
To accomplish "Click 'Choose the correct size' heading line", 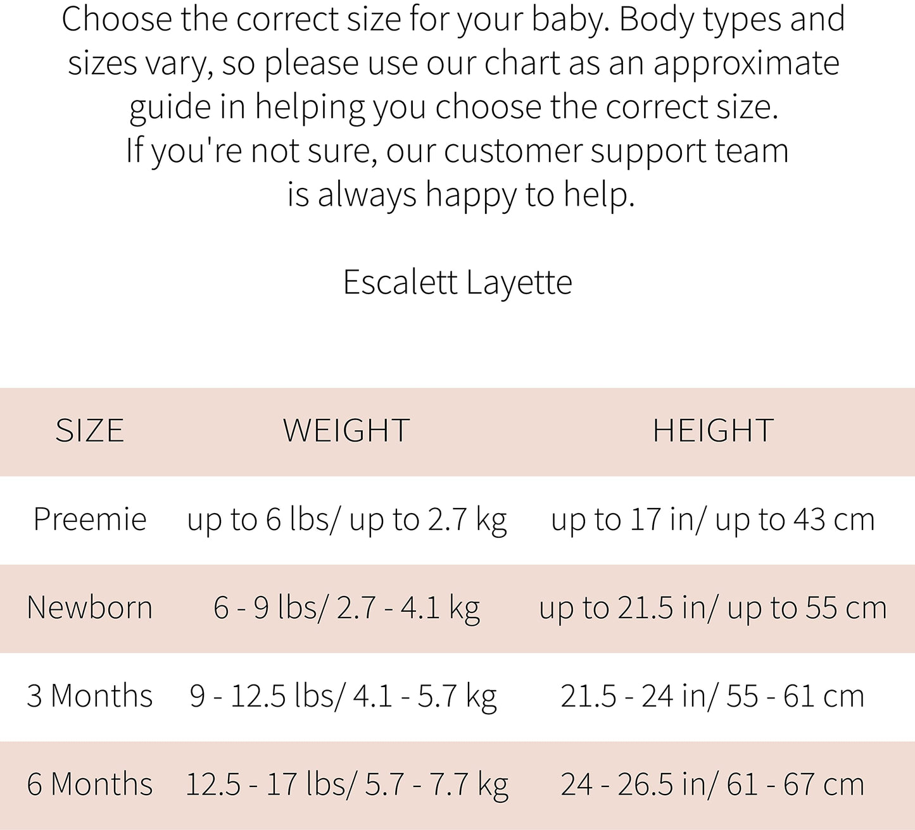I will coord(453,20).
